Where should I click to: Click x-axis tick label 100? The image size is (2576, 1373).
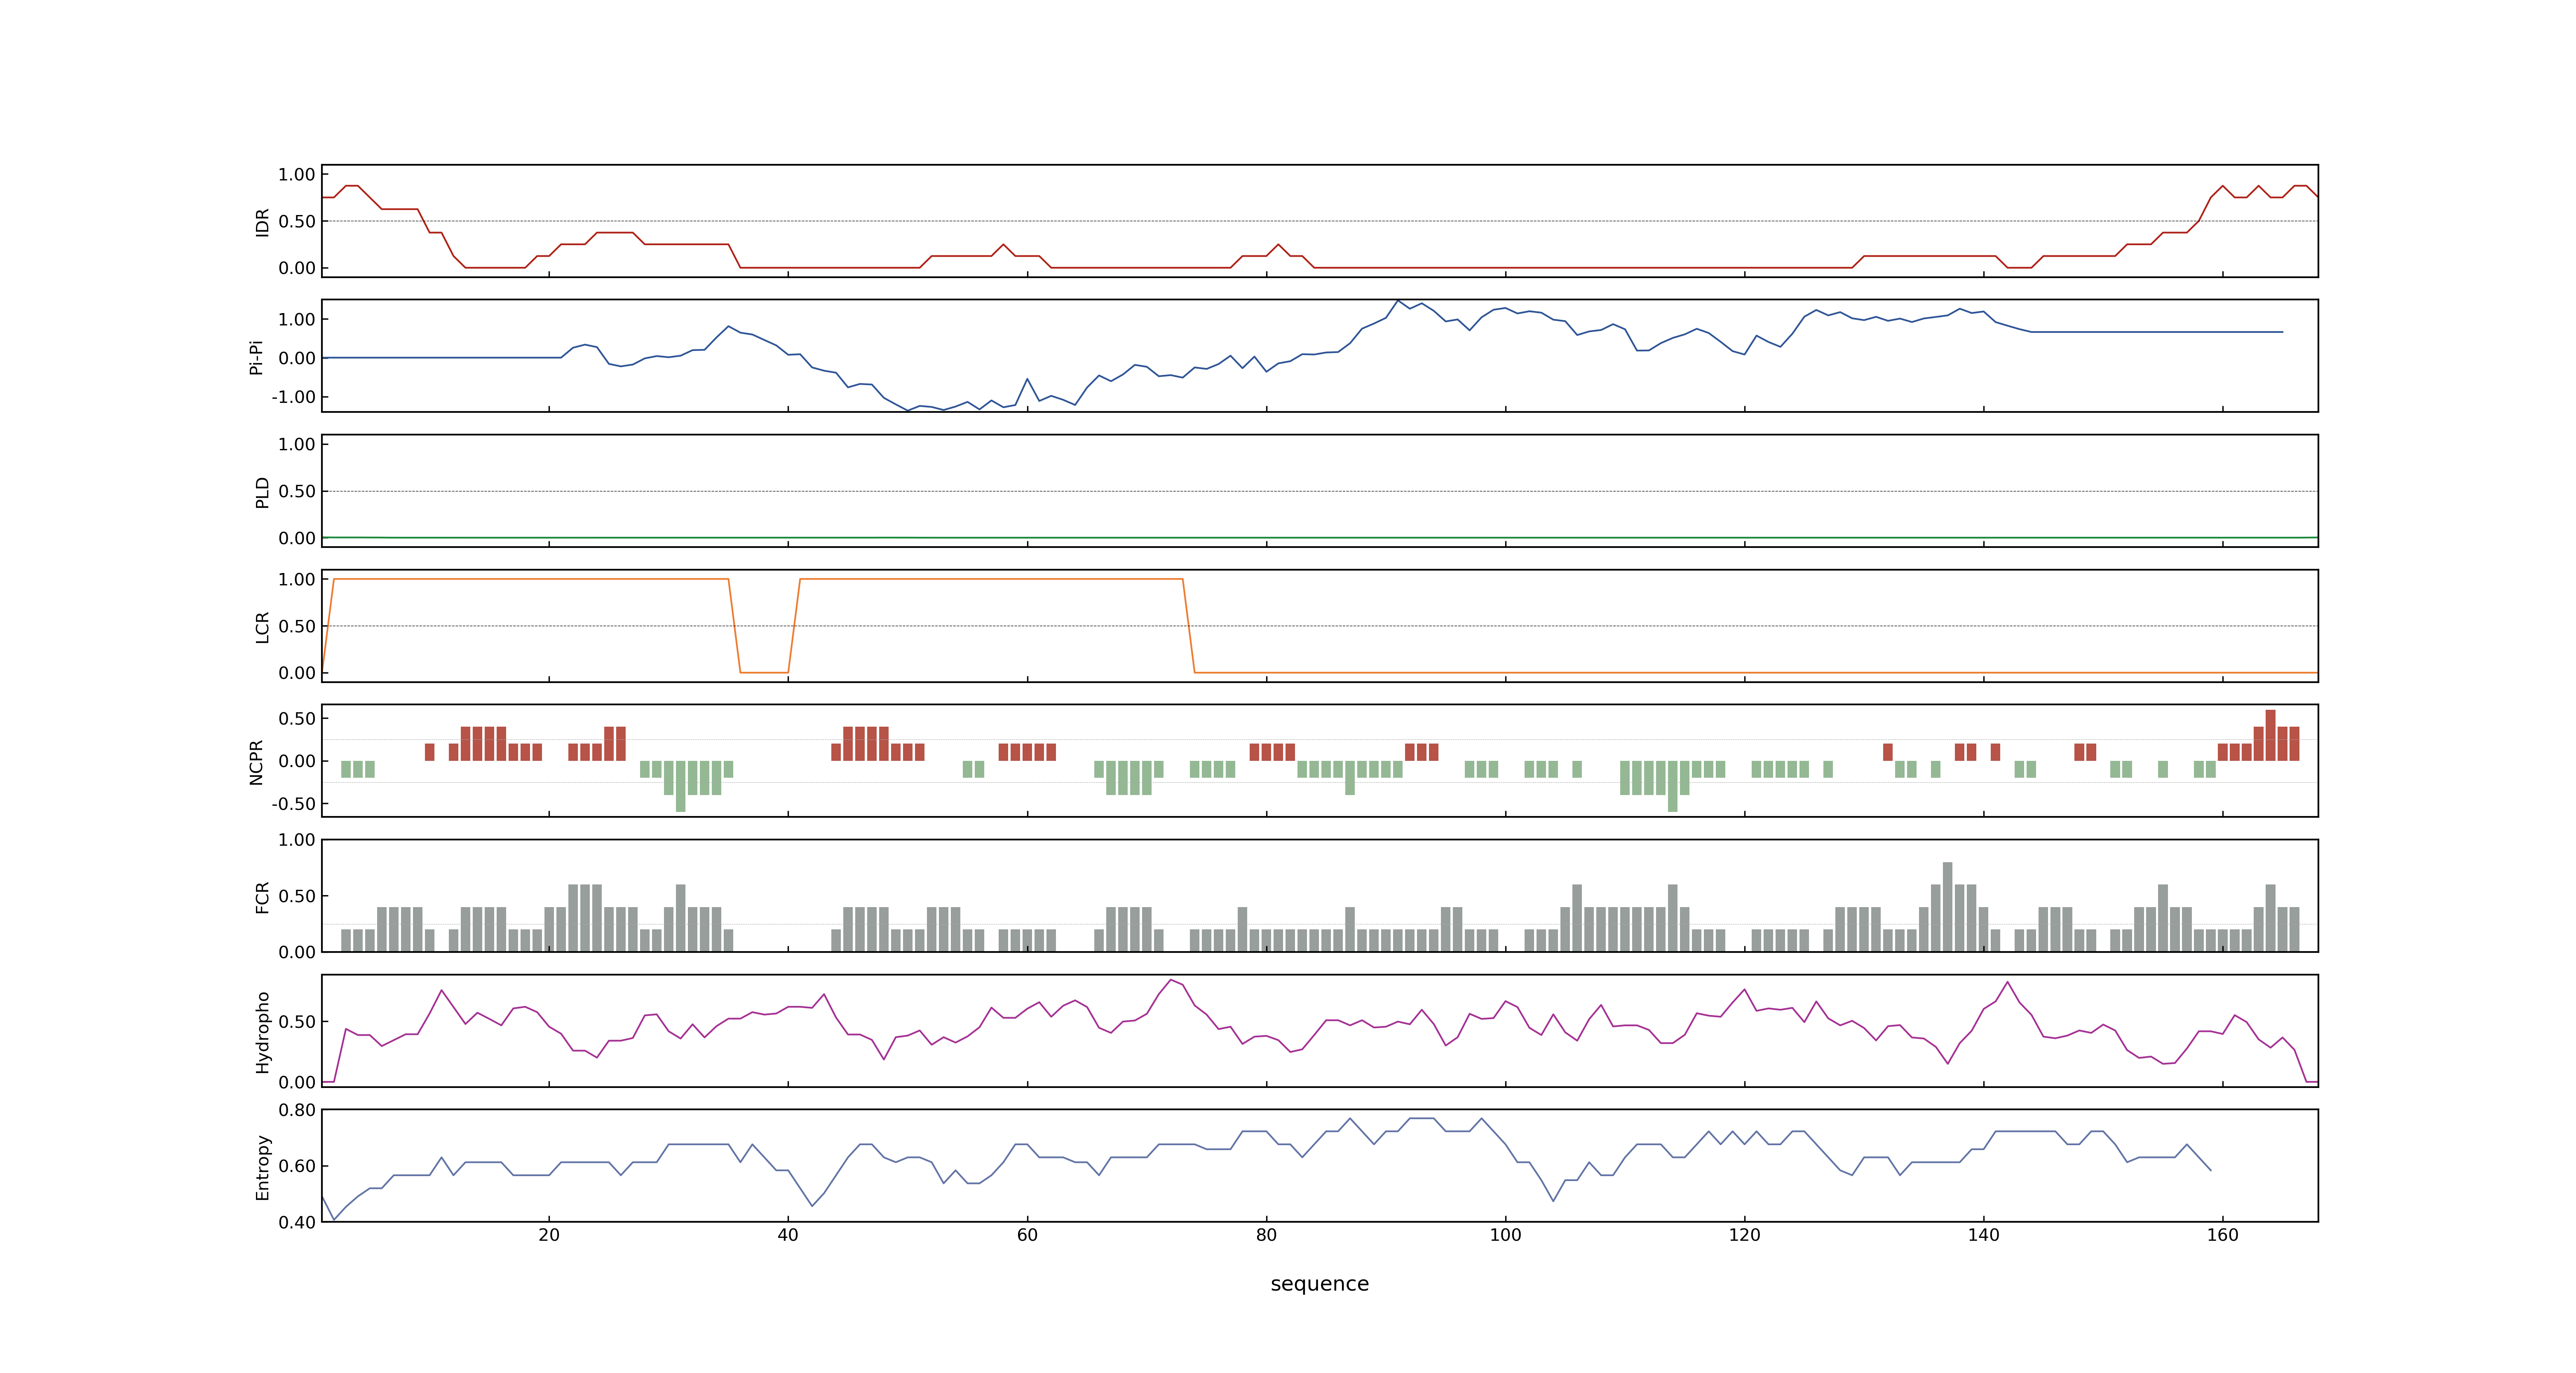pyautogui.click(x=1505, y=1235)
